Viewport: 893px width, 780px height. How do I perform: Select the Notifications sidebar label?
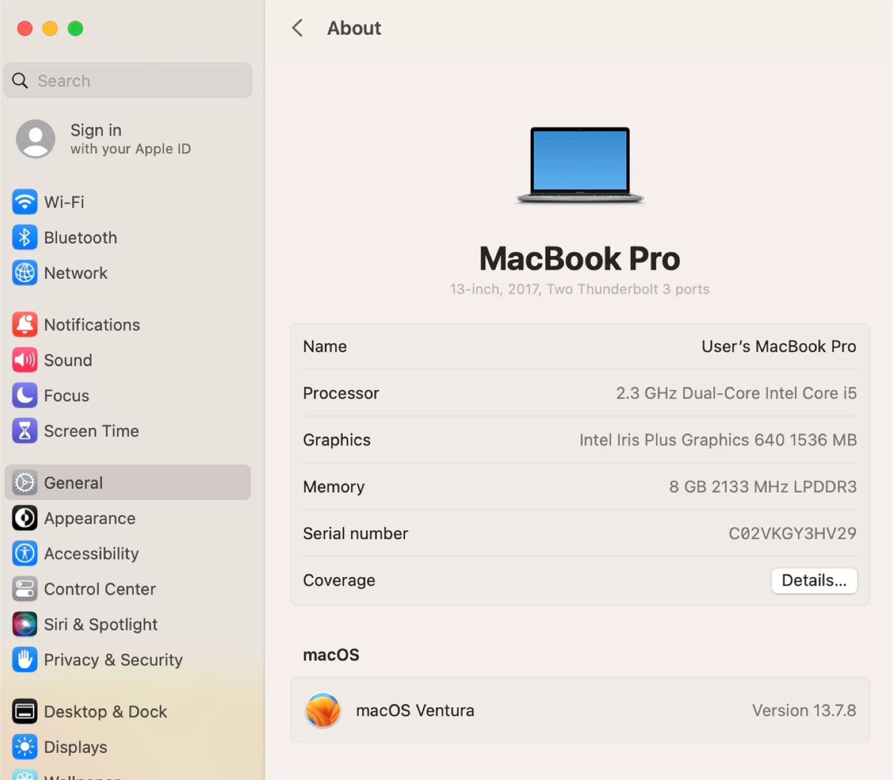pyautogui.click(x=92, y=325)
